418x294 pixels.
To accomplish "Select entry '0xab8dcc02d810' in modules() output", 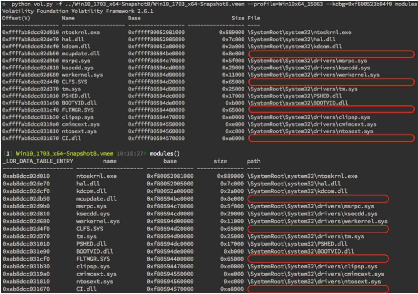I will click(x=26, y=214).
